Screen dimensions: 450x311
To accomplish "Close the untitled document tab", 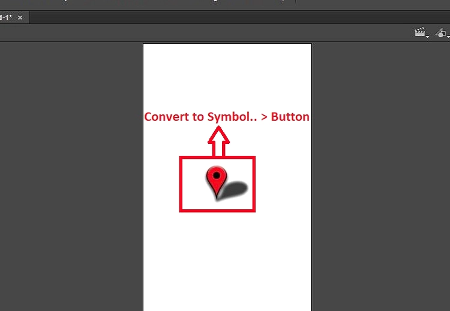I will click(20, 17).
